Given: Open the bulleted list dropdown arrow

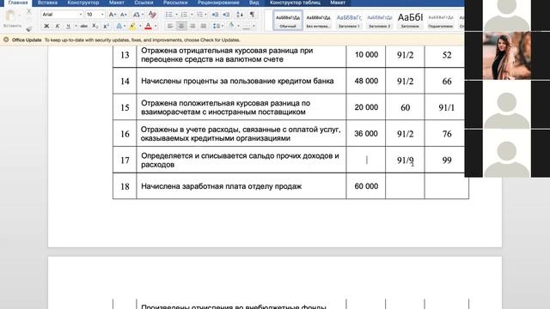Looking at the screenshot, I should [176, 15].
